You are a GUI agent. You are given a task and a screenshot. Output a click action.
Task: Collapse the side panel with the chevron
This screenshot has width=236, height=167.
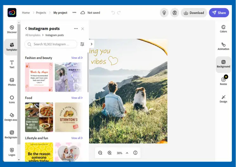coord(91,44)
